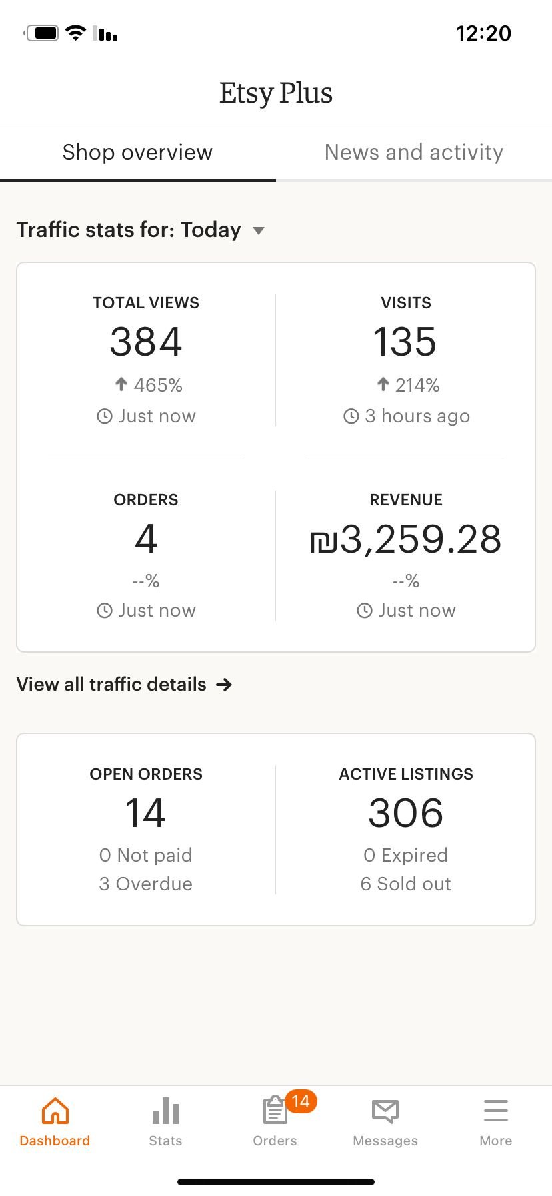The height and width of the screenshot is (1196, 552).
Task: Switch to the News and activity tab
Action: click(413, 152)
